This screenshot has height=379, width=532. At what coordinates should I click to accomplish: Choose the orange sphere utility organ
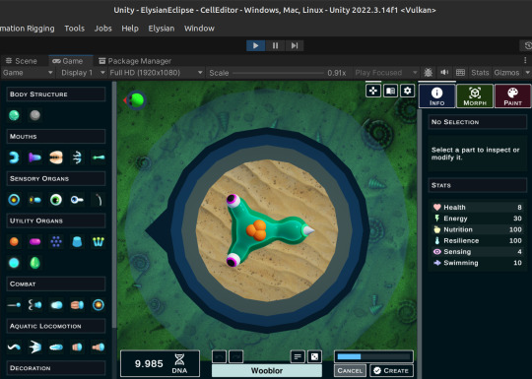[14, 242]
